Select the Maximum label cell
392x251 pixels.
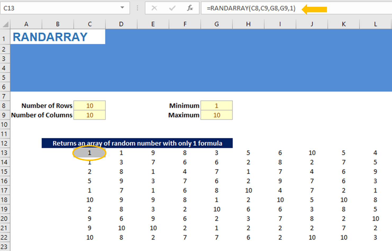tap(184, 115)
